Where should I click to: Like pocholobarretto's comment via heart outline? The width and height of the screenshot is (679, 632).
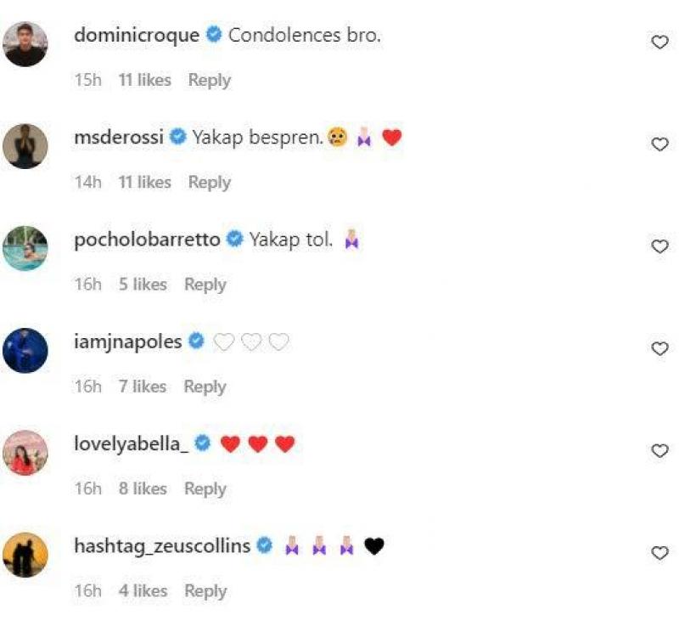click(x=659, y=245)
